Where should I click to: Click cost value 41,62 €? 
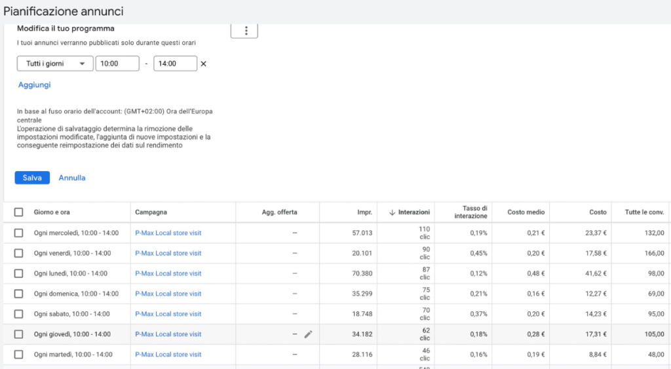[x=596, y=273]
